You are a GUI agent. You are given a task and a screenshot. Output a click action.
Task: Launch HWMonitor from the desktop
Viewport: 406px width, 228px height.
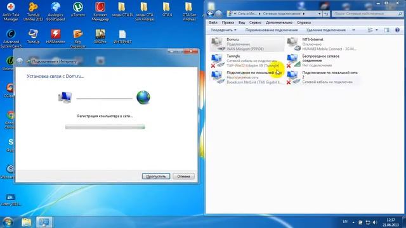click(x=55, y=37)
